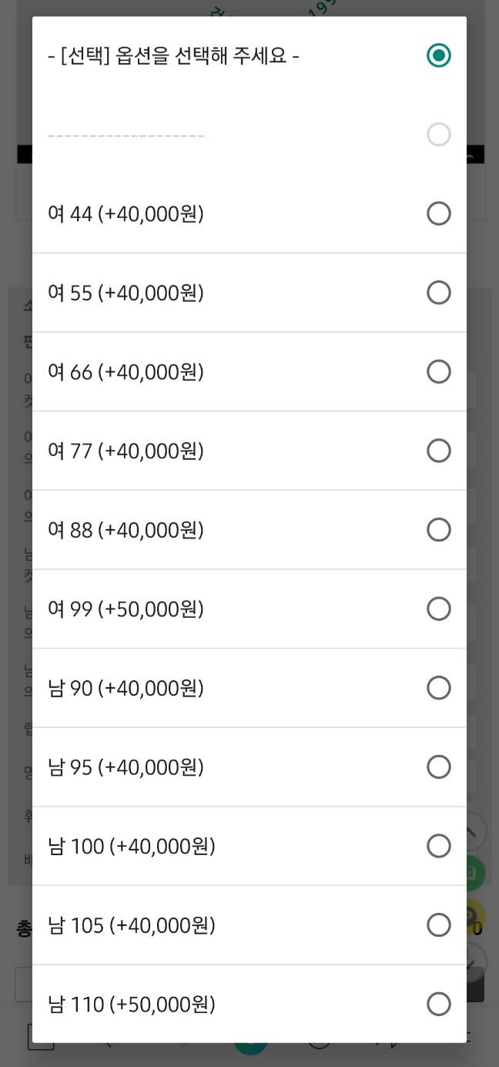Screen dimensions: 499x1067
Task: Choose the women's 55 size option
Action: [438, 293]
